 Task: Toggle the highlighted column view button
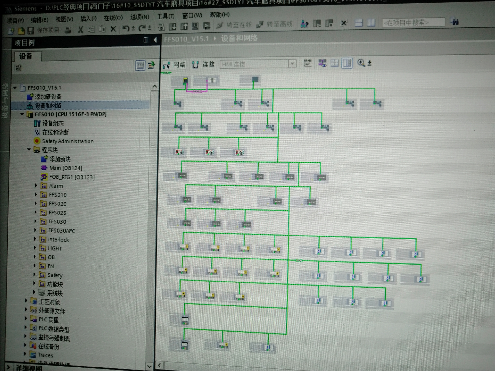point(347,63)
